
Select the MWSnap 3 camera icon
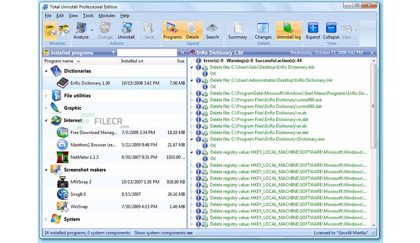tap(63, 182)
